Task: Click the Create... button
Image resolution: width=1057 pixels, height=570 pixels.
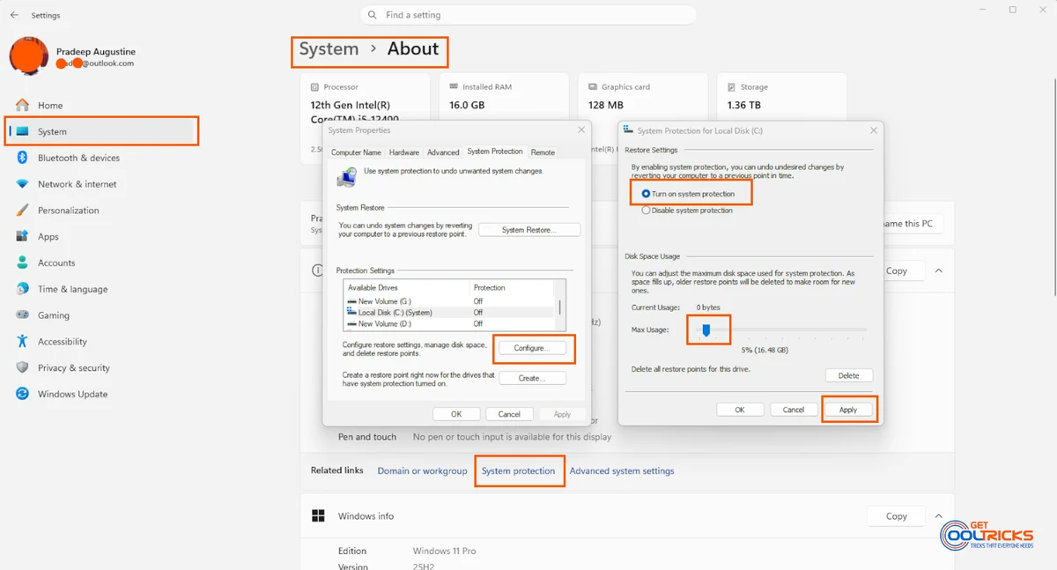Action: [x=532, y=378]
